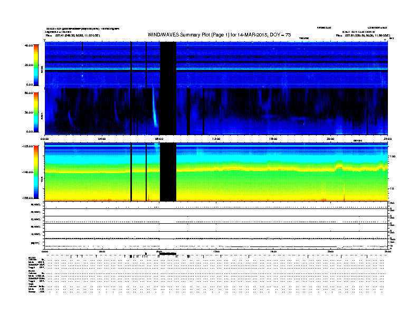The image size is (418, 323).
Task: Click the 20.00 label on RAD2 scale
Action: point(28,65)
